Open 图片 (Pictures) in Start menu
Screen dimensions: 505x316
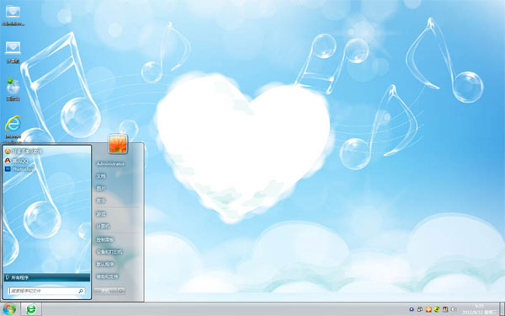click(x=101, y=188)
